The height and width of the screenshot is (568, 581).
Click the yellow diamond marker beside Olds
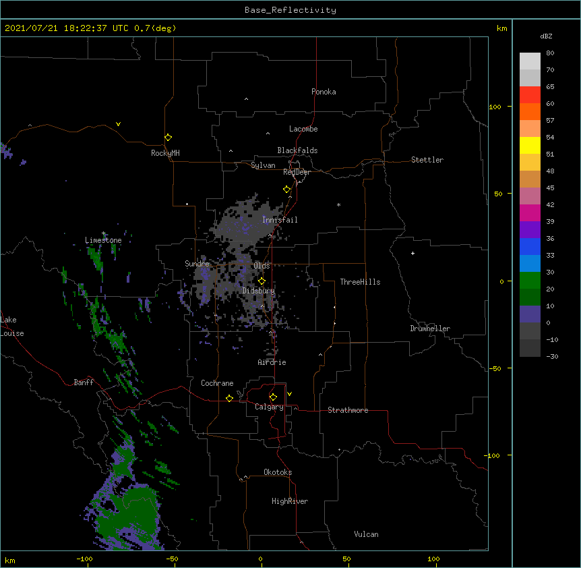(262, 281)
